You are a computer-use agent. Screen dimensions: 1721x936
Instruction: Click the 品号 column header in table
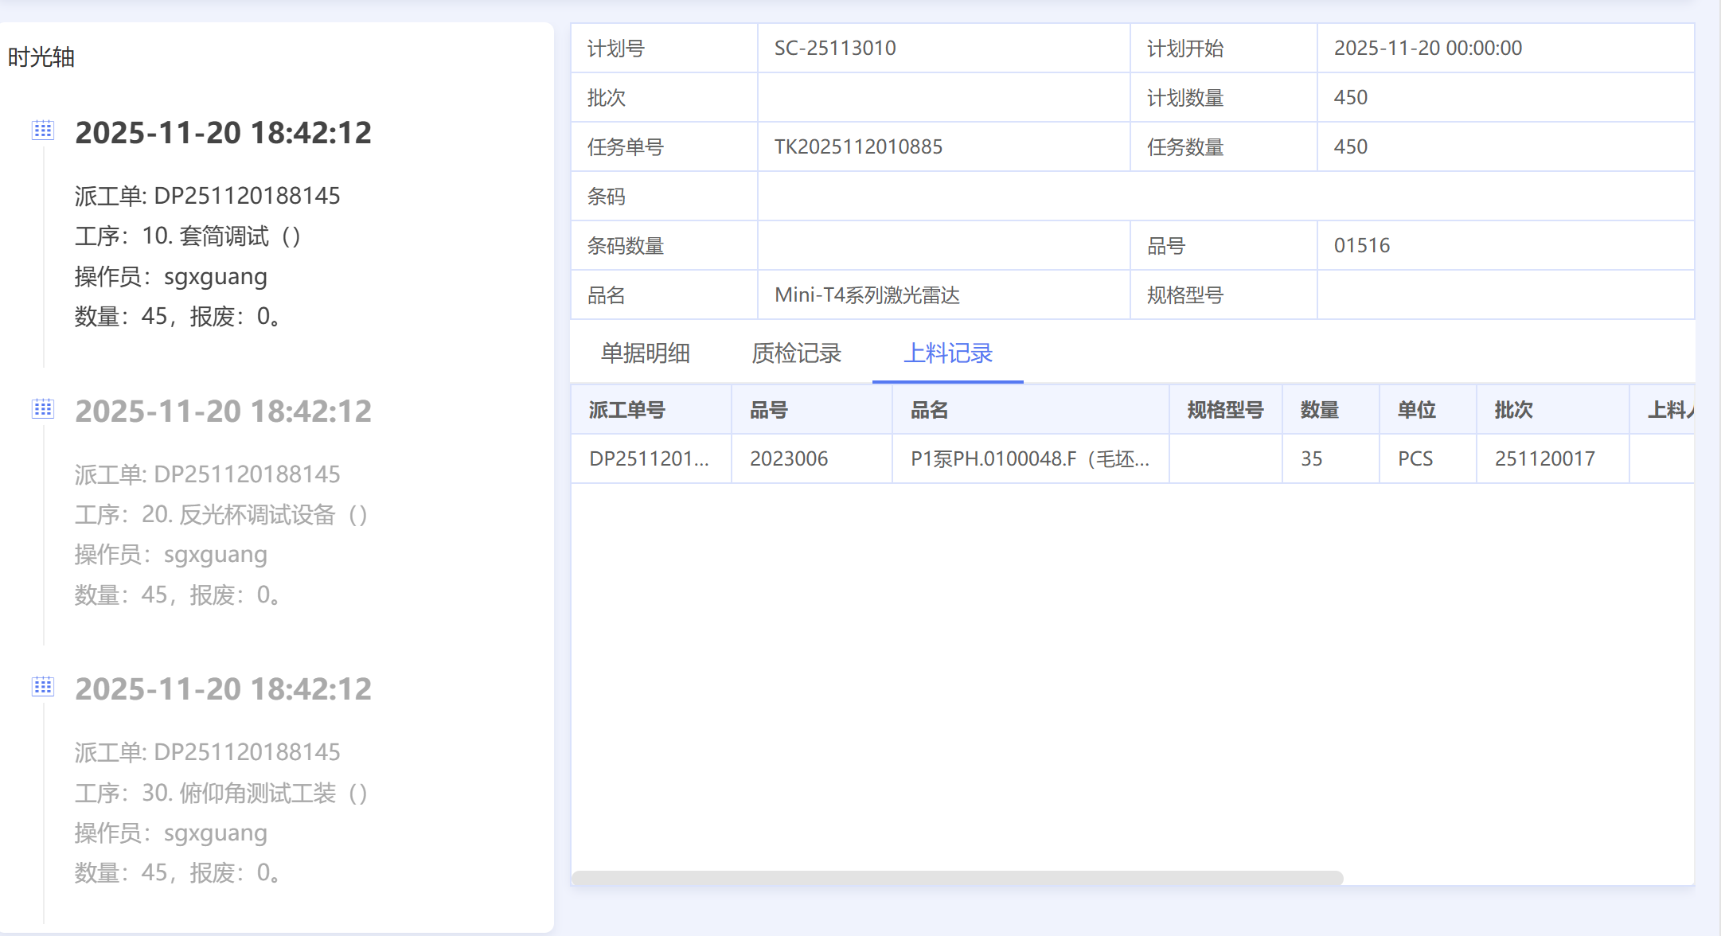[x=768, y=410]
